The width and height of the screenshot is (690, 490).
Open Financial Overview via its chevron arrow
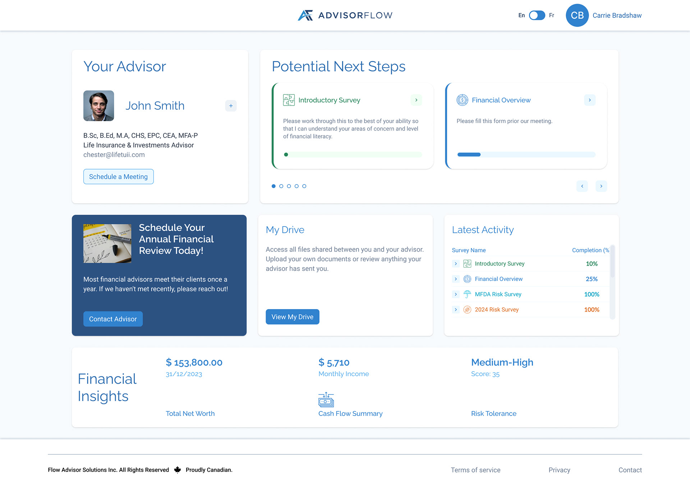tap(589, 100)
